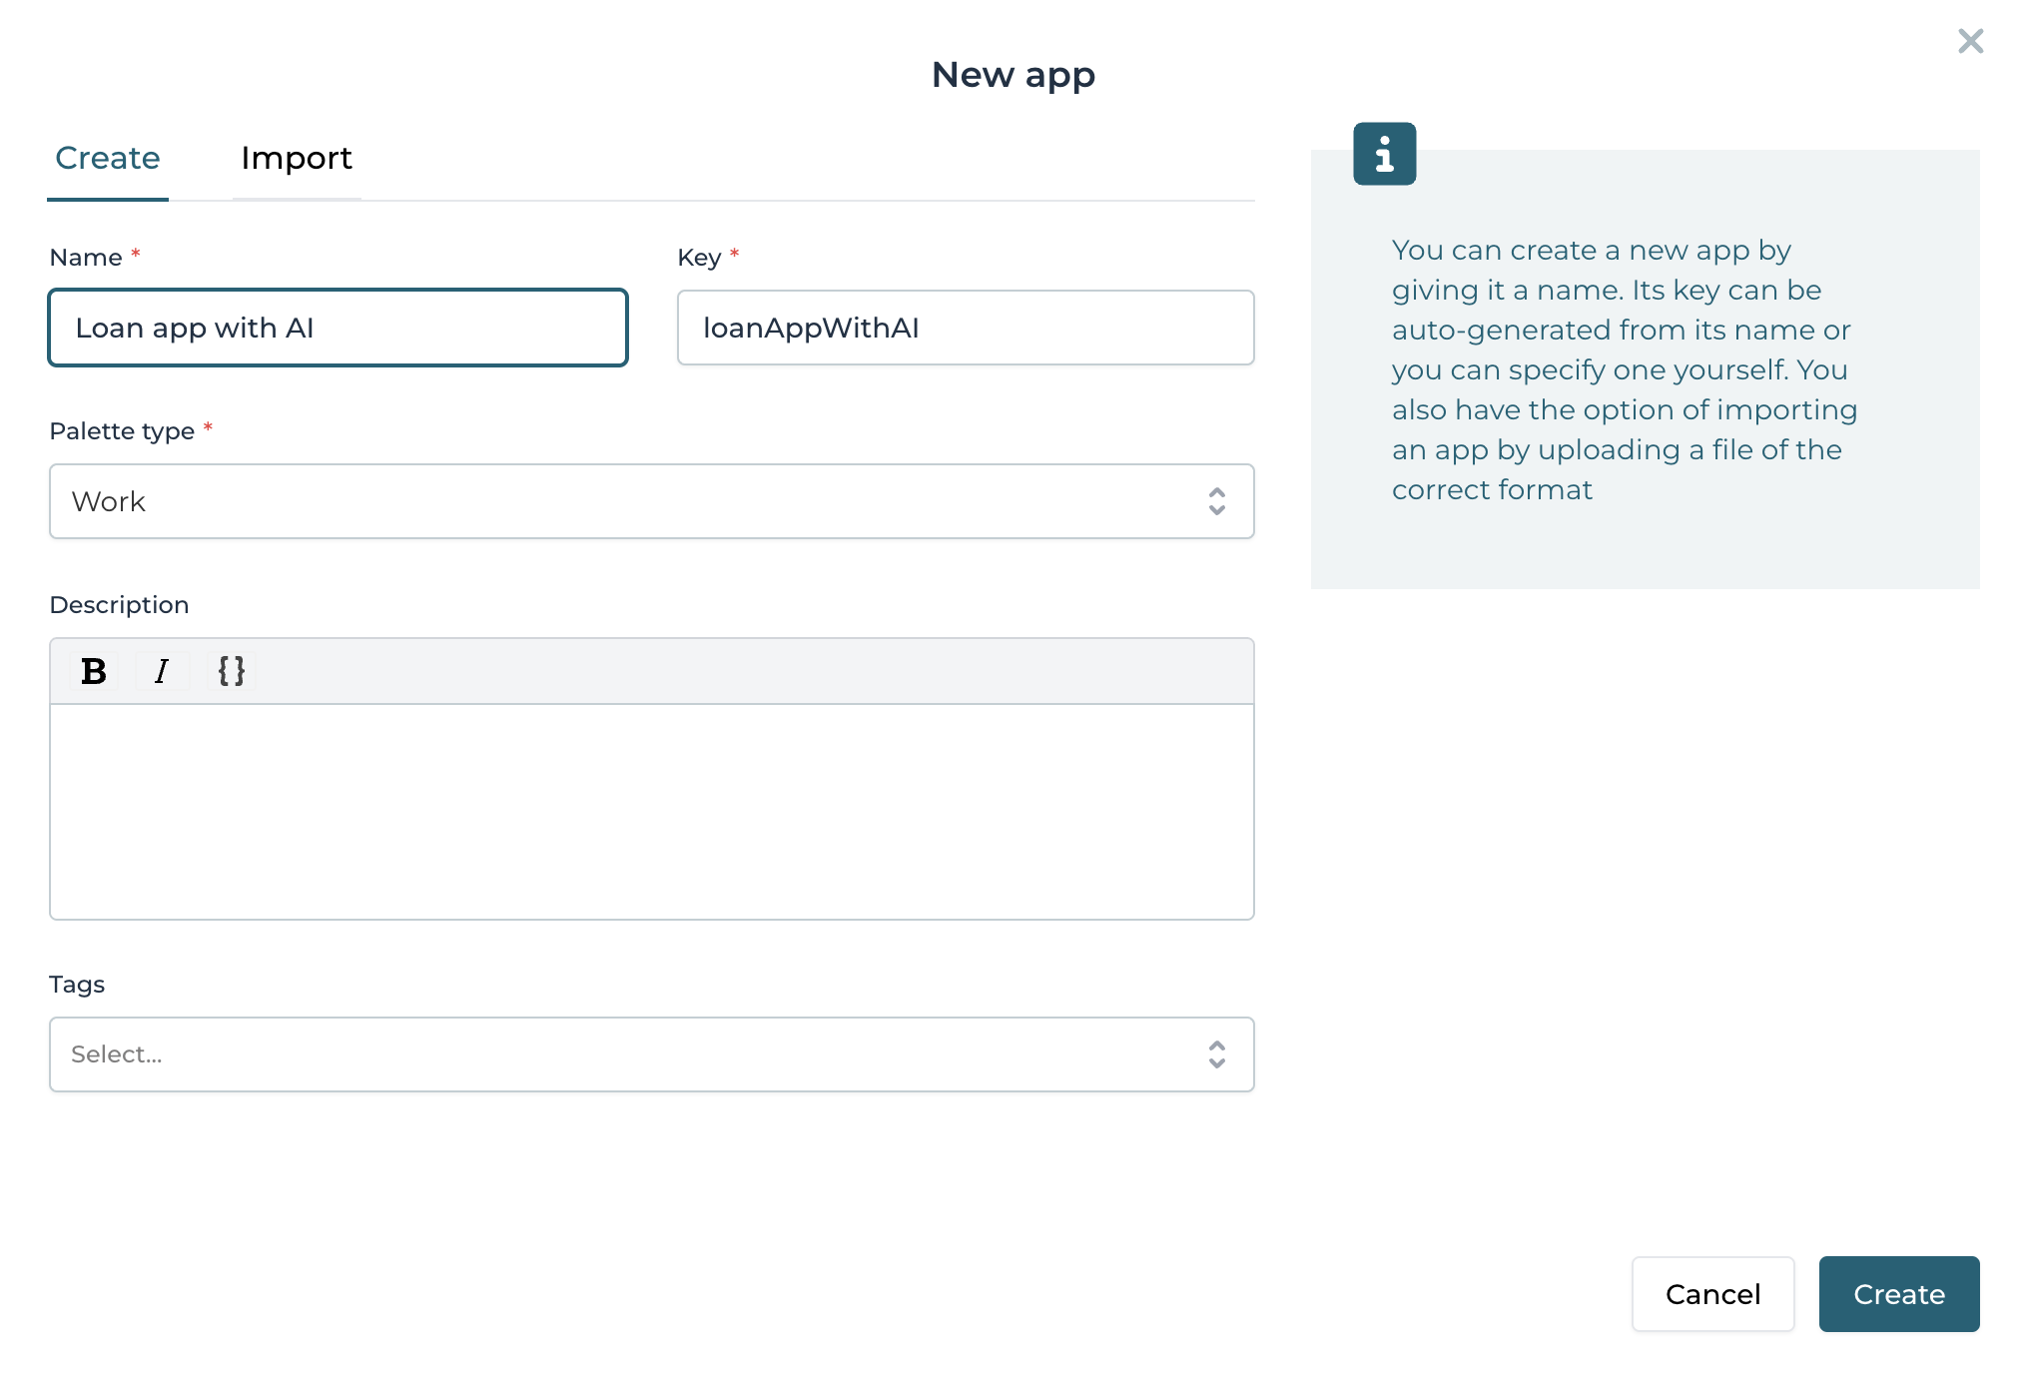Click the Name field containing 'Loan app with AI'
Image resolution: width=2027 pixels, height=1382 pixels.
pos(338,328)
